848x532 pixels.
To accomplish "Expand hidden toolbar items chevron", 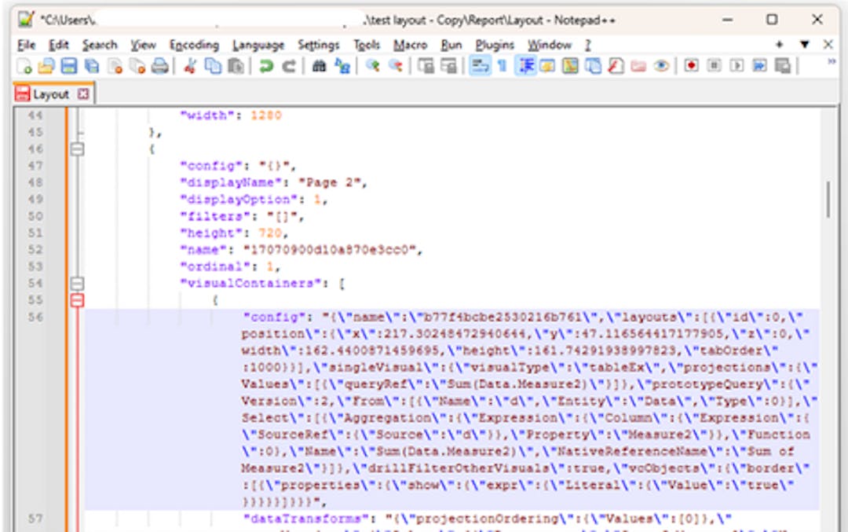I will pyautogui.click(x=832, y=62).
